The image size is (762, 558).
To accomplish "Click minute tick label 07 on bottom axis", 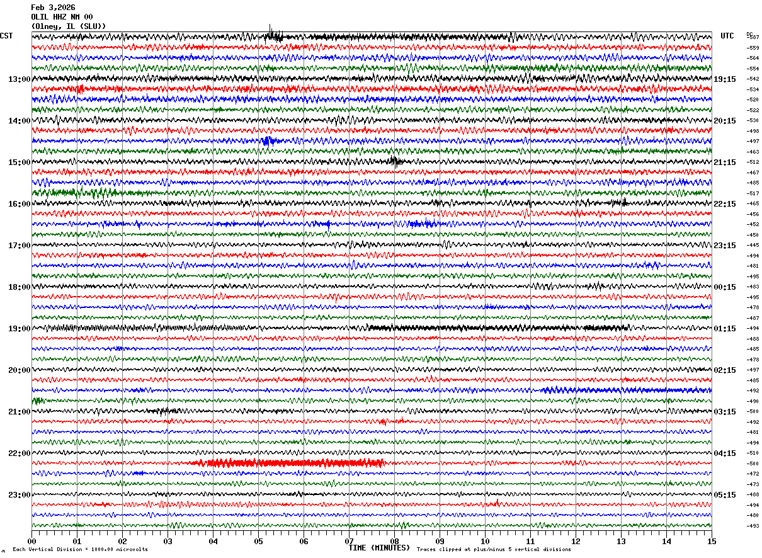I will point(349,541).
